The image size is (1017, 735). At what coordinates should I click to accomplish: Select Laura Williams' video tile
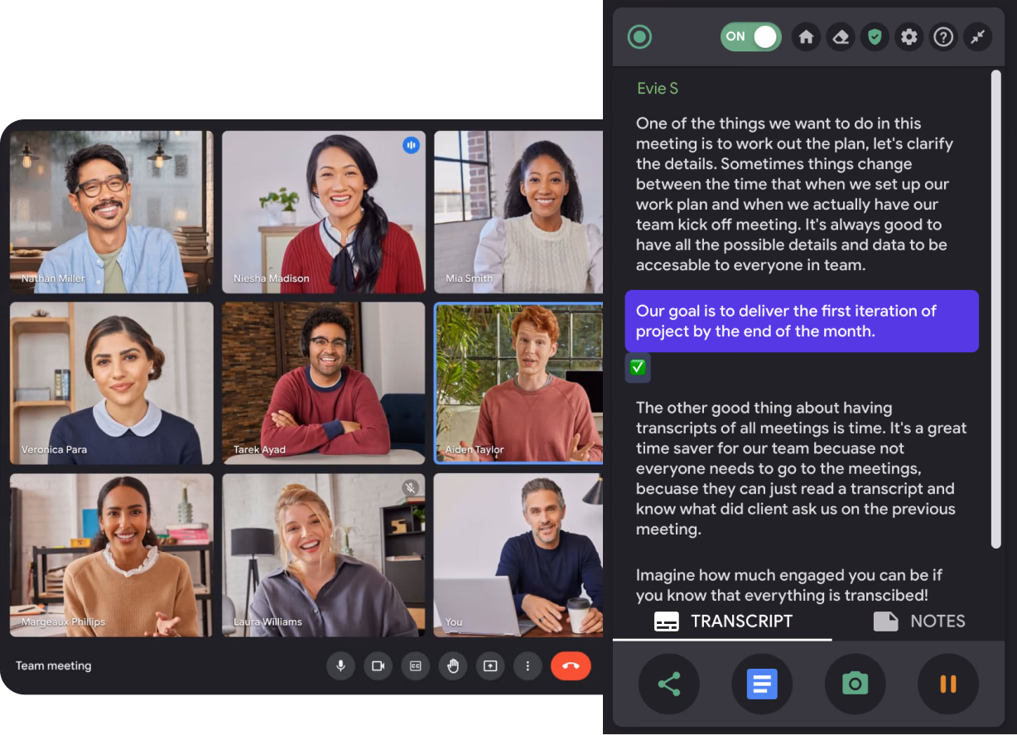click(324, 555)
